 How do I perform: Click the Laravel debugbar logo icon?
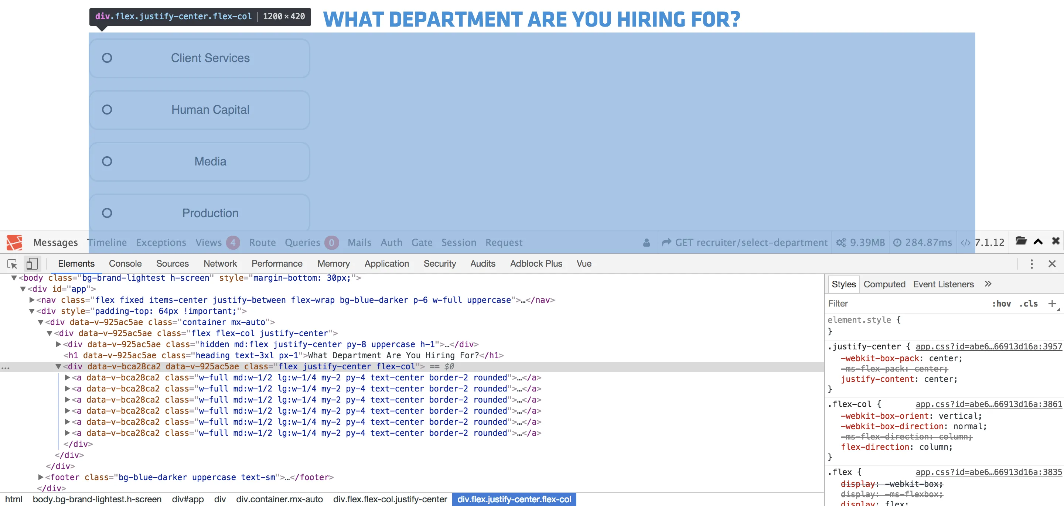[14, 242]
